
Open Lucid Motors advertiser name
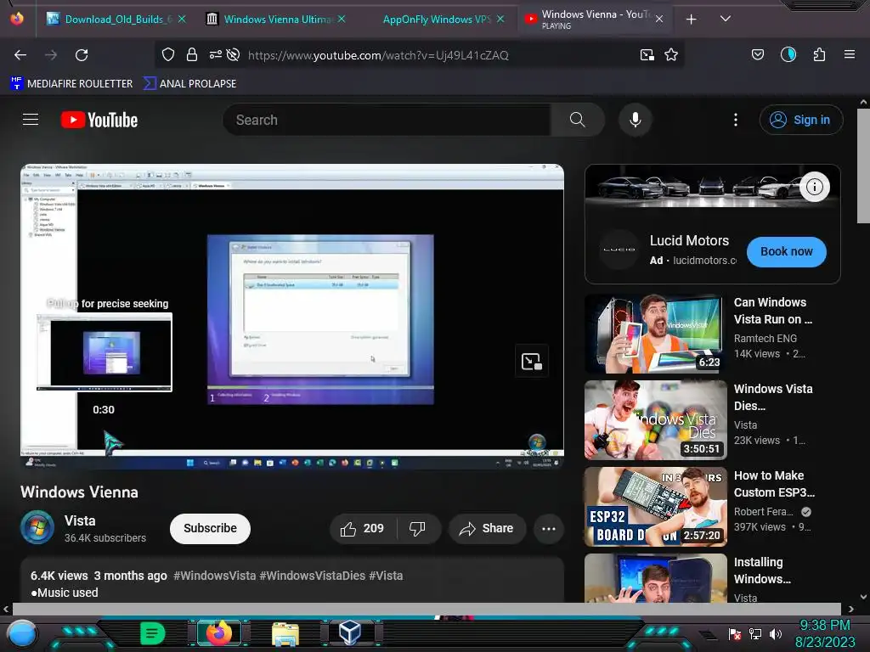689,240
